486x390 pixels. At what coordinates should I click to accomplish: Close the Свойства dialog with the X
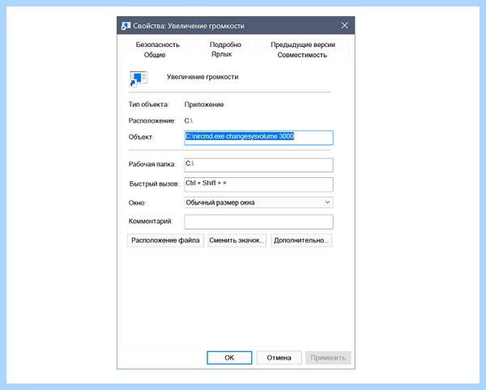click(345, 25)
